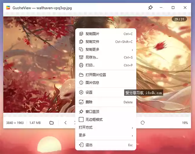The width and height of the screenshot is (195, 154).
Task: Click the icon next to 复制更多
Action: (81, 49)
